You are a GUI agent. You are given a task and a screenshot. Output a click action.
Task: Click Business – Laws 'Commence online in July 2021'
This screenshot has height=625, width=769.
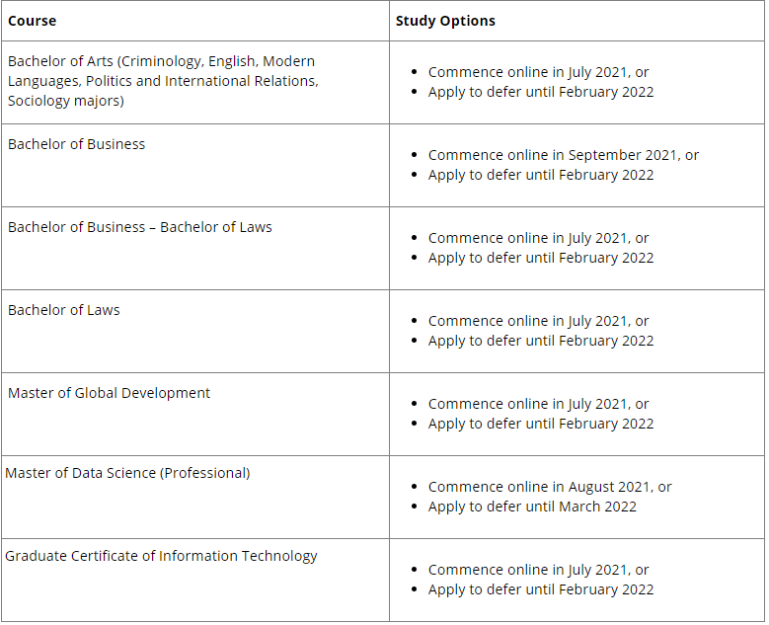tap(538, 238)
